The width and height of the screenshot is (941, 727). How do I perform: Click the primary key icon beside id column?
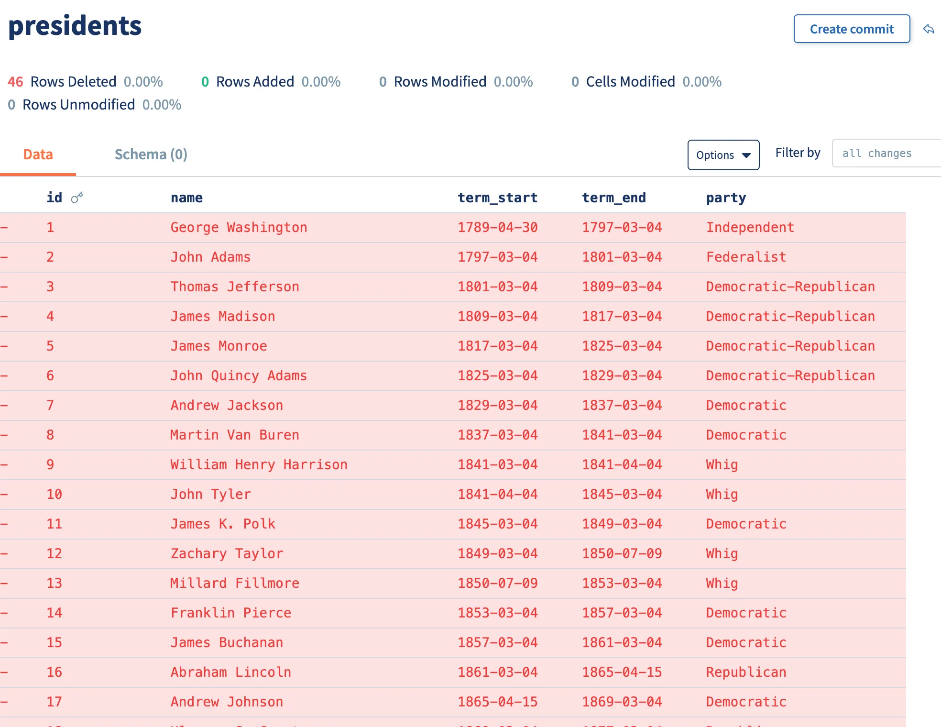[x=77, y=196]
